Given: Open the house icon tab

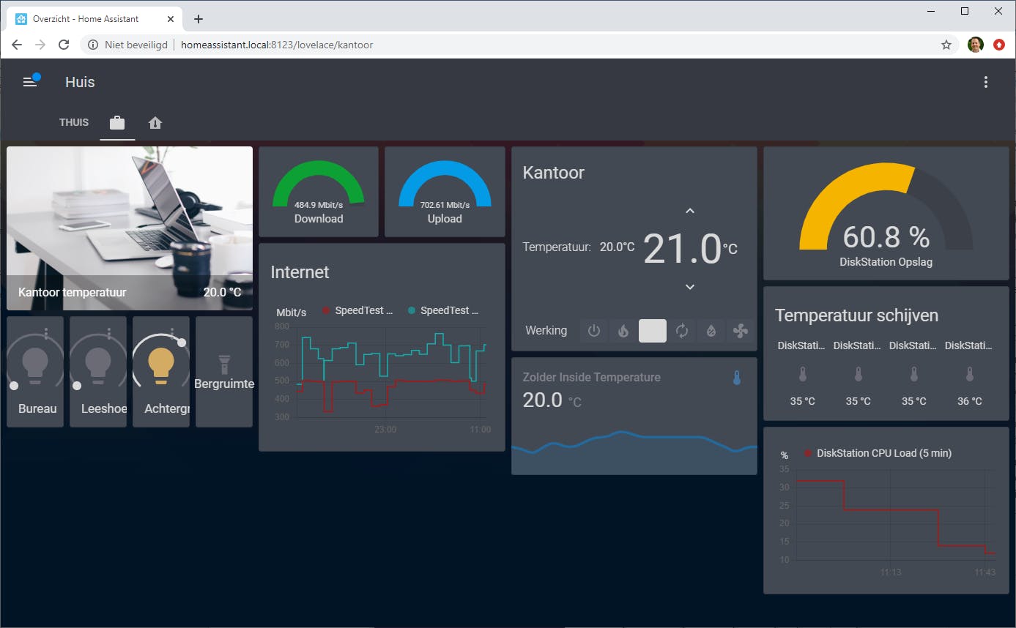Looking at the screenshot, I should pyautogui.click(x=155, y=123).
